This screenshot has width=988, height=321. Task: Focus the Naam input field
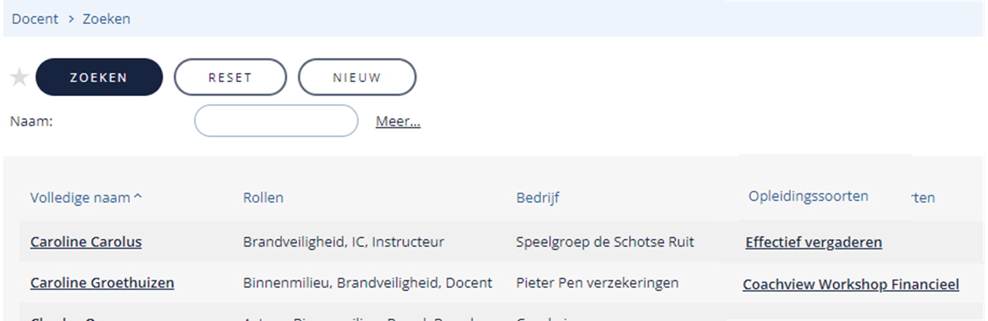(276, 121)
